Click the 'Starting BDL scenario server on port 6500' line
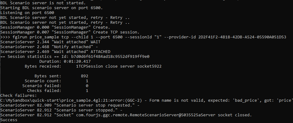 pyautogui.click(x=51, y=8)
